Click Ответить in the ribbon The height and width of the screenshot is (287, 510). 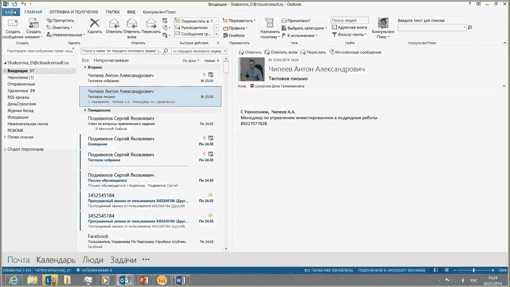pyautogui.click(x=114, y=26)
